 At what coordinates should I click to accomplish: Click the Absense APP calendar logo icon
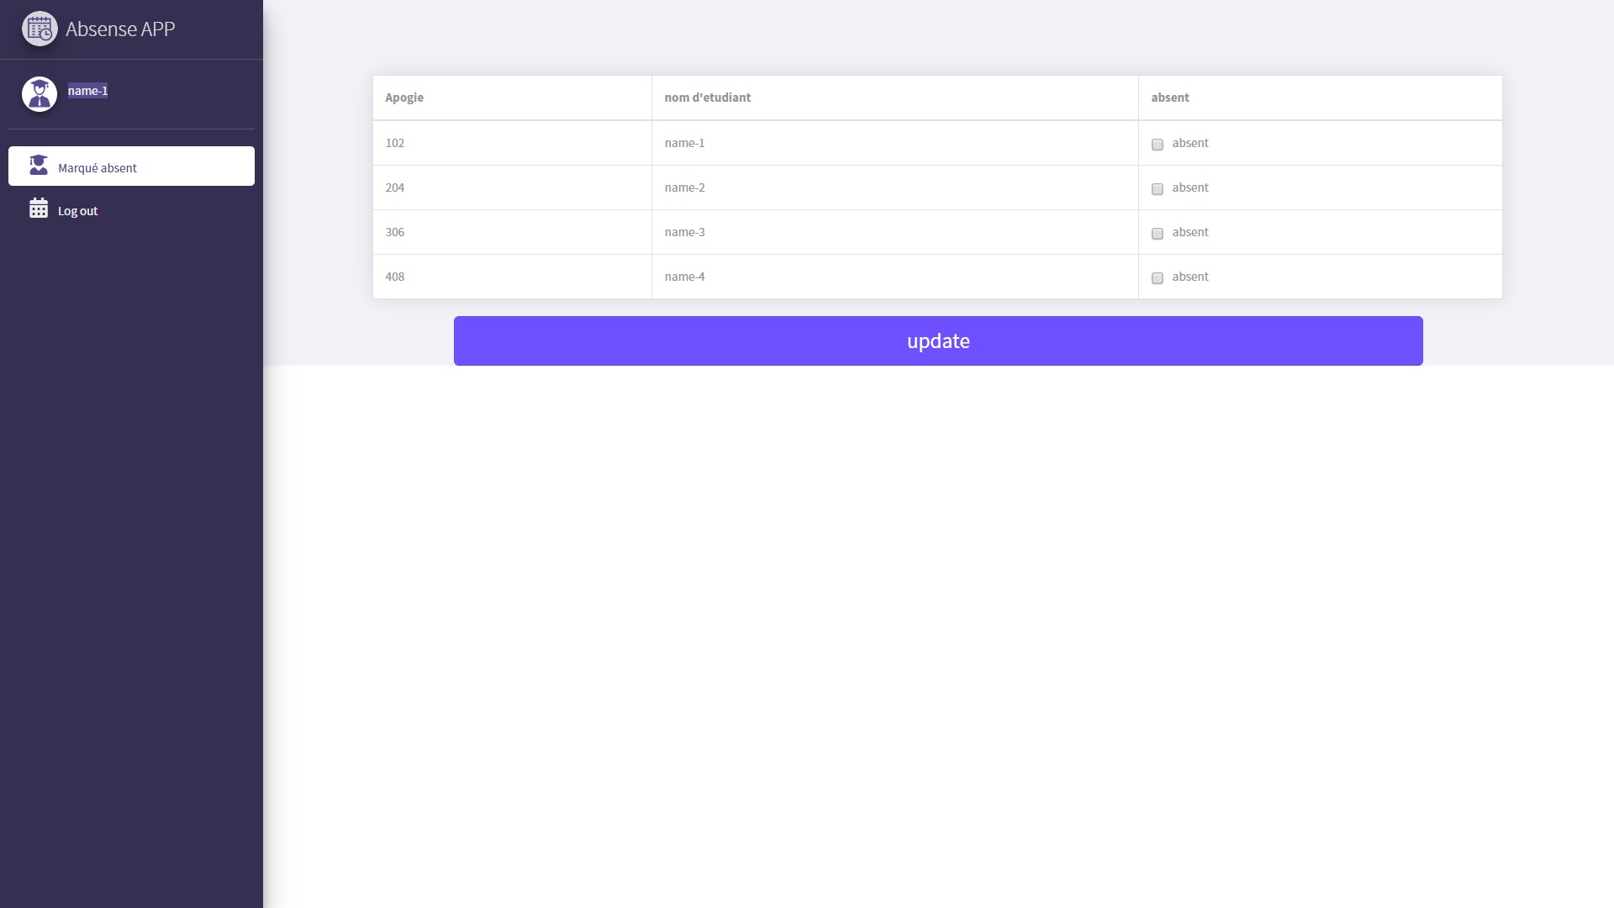point(40,29)
